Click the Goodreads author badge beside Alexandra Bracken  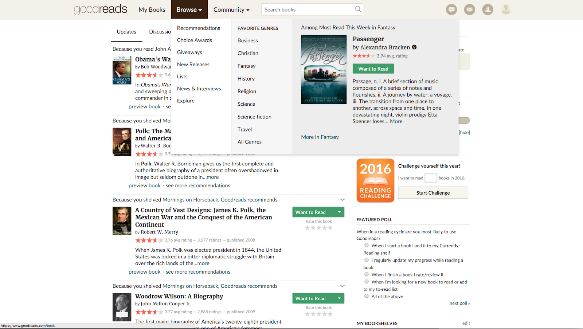pos(414,47)
